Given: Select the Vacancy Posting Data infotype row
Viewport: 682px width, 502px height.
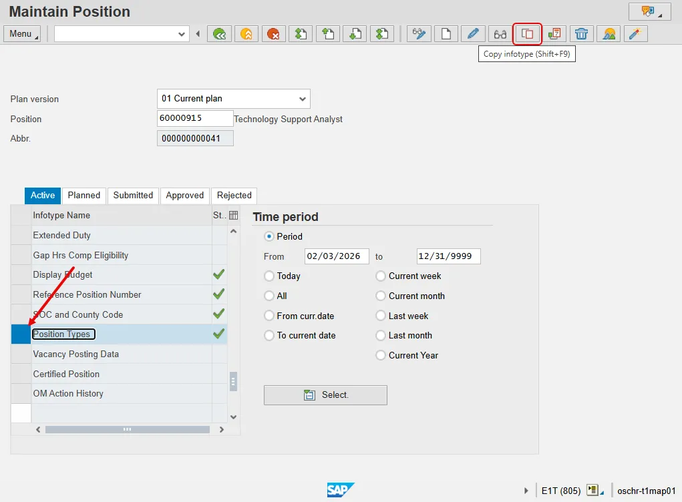Looking at the screenshot, I should tap(76, 354).
